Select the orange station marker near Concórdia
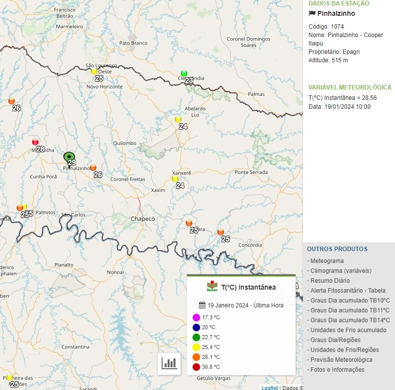395x390 pixels. coord(220,232)
